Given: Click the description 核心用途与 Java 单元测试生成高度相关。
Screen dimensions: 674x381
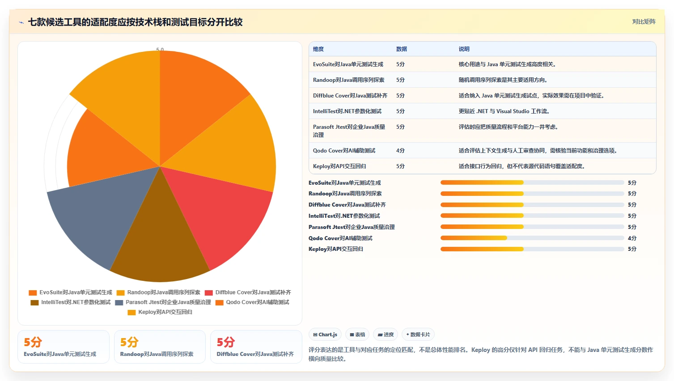Looking at the screenshot, I should click(x=508, y=64).
